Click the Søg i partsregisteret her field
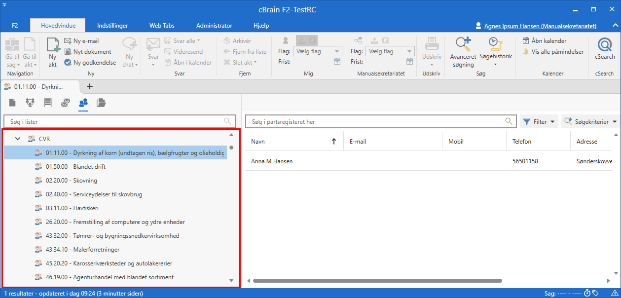 point(375,121)
